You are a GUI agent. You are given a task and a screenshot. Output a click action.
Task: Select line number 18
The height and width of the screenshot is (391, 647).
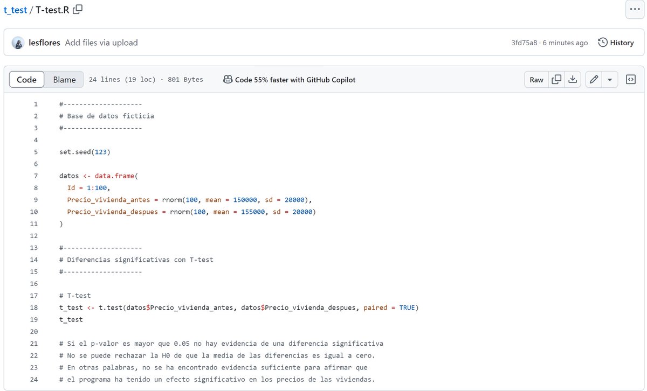pos(34,308)
